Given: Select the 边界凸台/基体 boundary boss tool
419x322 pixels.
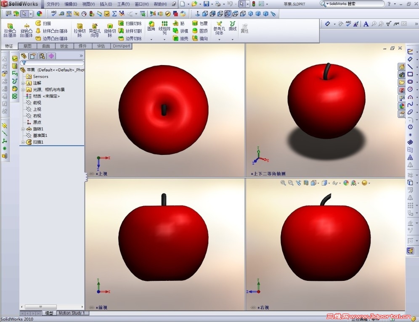Looking at the screenshot, I should click(52, 39).
